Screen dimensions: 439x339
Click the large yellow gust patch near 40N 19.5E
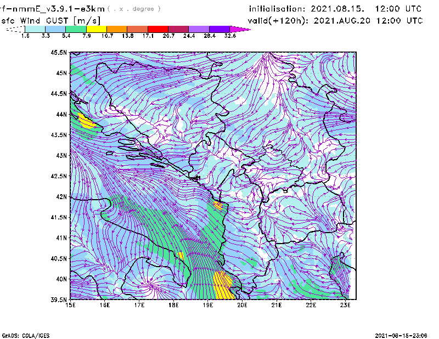click(x=223, y=285)
